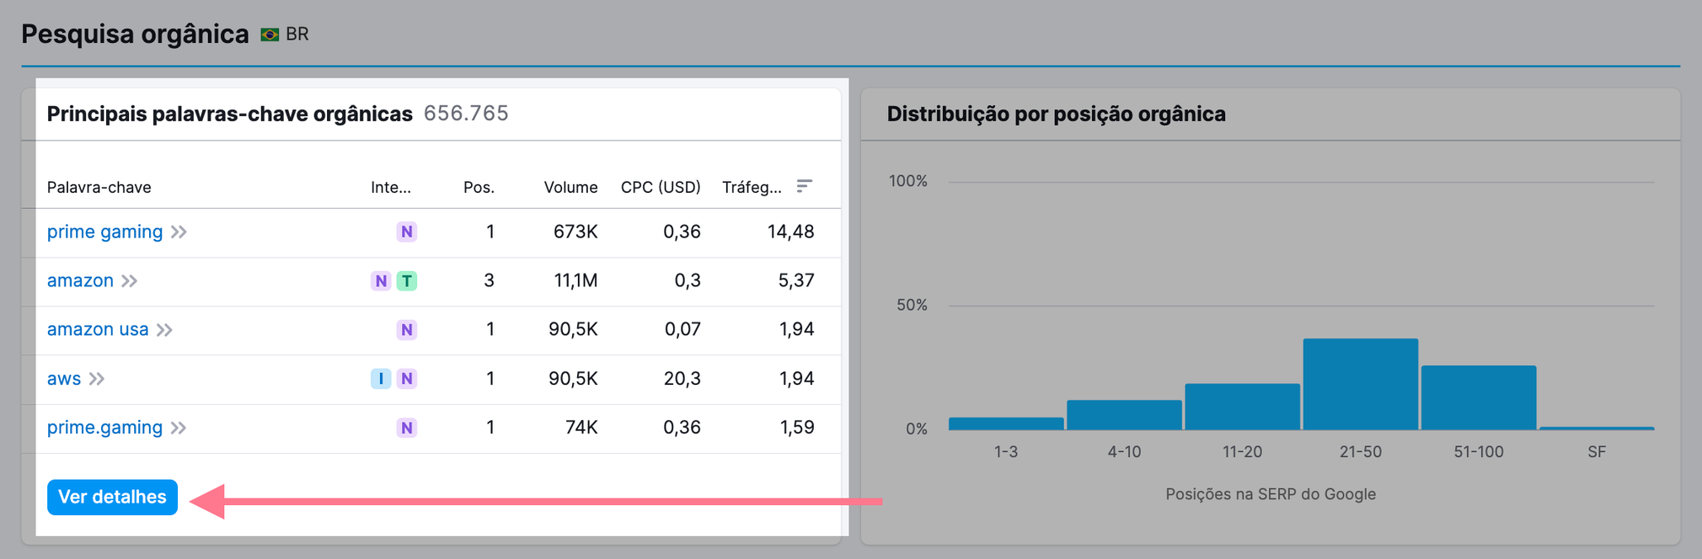Click the 5,37 traffic value
Viewport: 1702px width, 559px height.
click(x=796, y=280)
